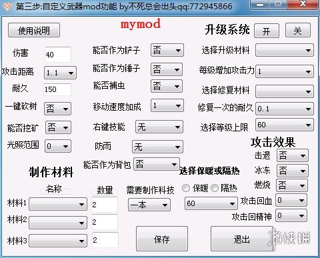Click the 保存 save button
Image resolution: width=320 pixels, height=258 pixels.
click(162, 239)
